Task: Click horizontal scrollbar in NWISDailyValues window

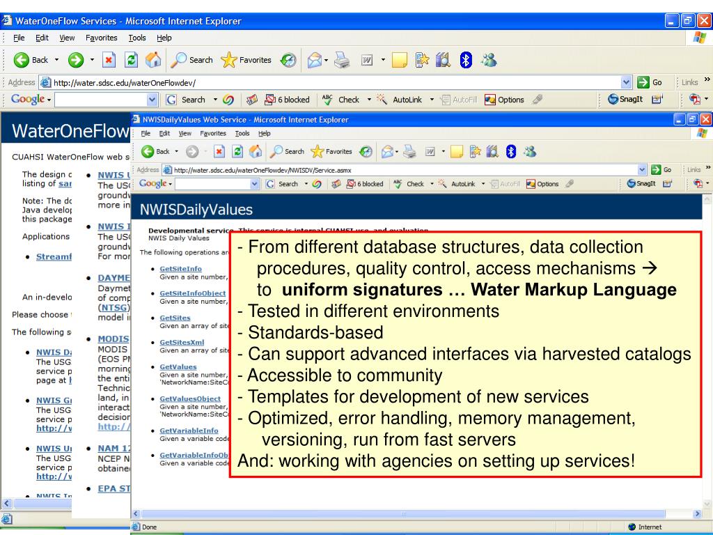Action: pyautogui.click(x=403, y=513)
